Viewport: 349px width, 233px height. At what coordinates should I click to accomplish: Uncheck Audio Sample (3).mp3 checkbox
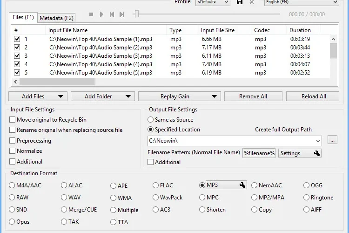[x=17, y=56]
